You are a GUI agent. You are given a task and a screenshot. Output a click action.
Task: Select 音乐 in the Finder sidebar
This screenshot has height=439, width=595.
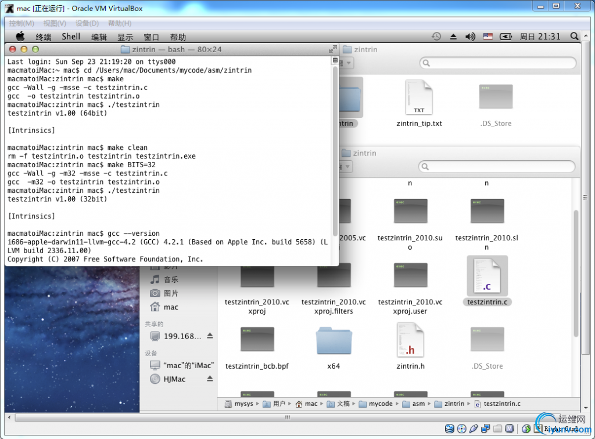[171, 279]
